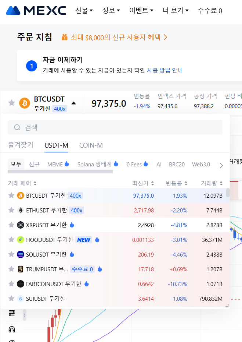Click the HOOD coin icon

pyautogui.click(x=21, y=240)
